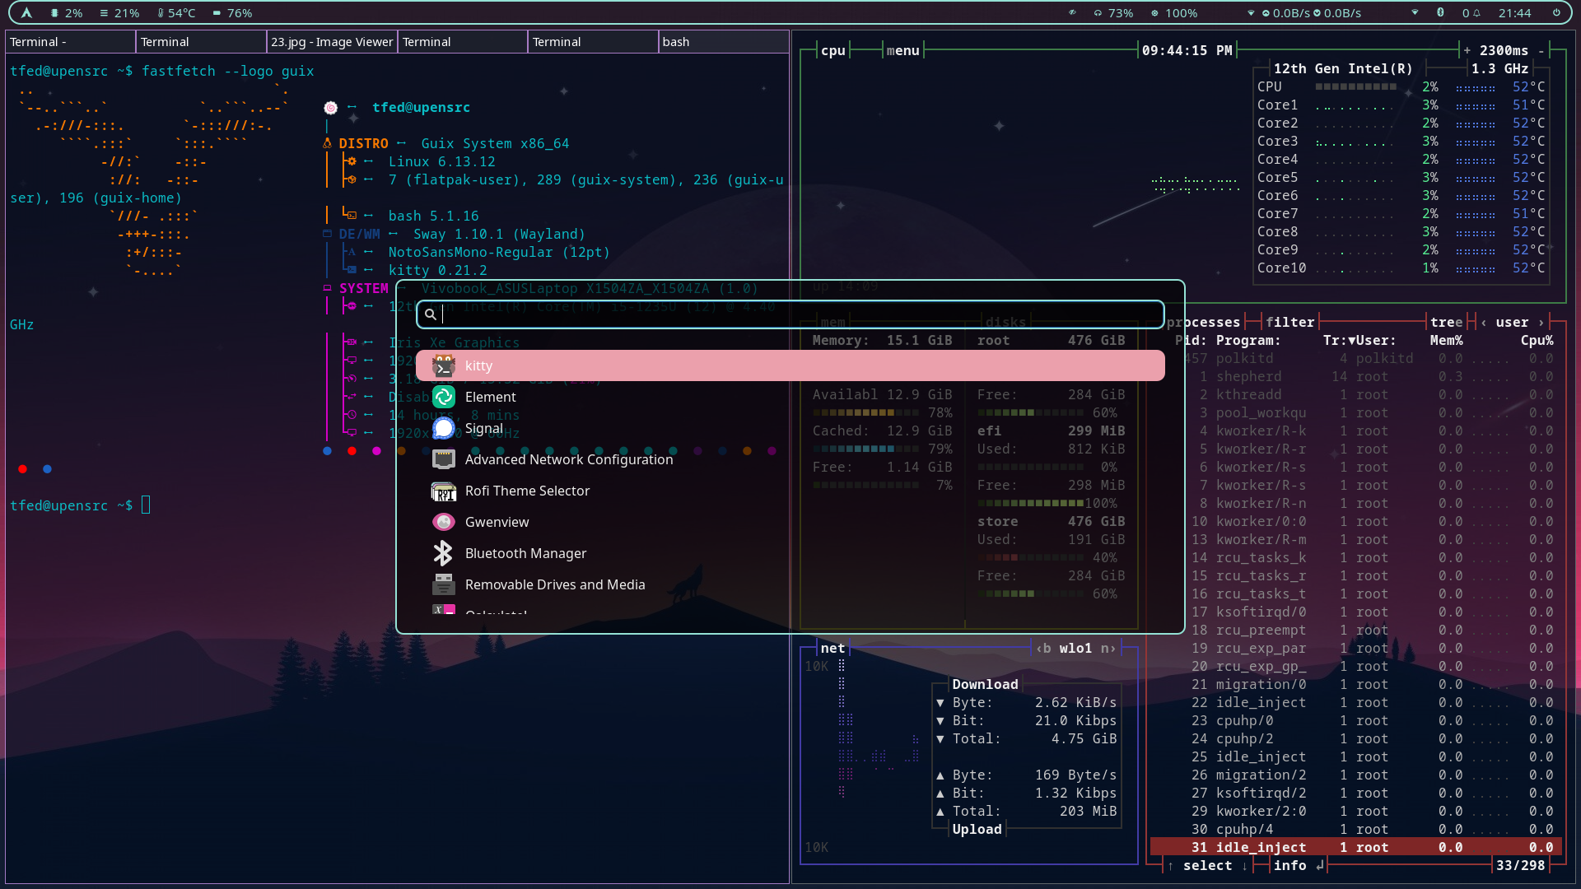The image size is (1581, 889).
Task: Click previous sort arrow left of user
Action: [x=1483, y=322]
